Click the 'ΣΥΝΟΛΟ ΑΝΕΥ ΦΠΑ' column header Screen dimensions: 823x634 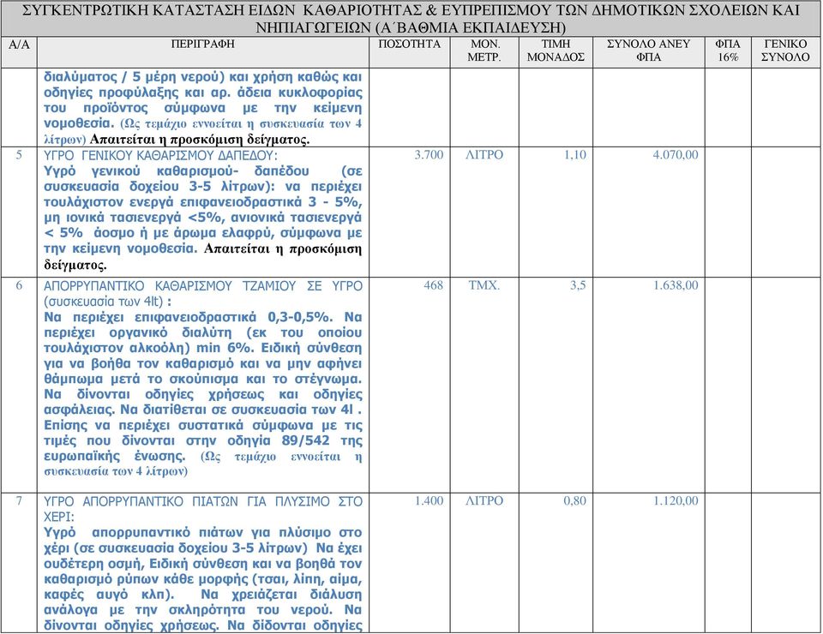648,51
